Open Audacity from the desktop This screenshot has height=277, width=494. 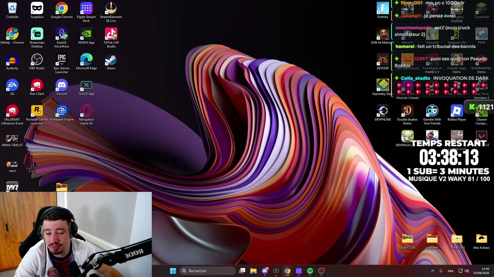click(12, 62)
